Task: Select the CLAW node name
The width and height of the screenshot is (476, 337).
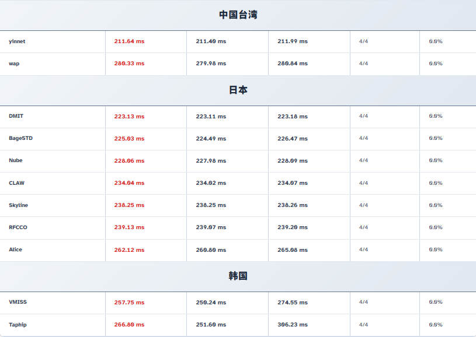Action: (x=17, y=183)
